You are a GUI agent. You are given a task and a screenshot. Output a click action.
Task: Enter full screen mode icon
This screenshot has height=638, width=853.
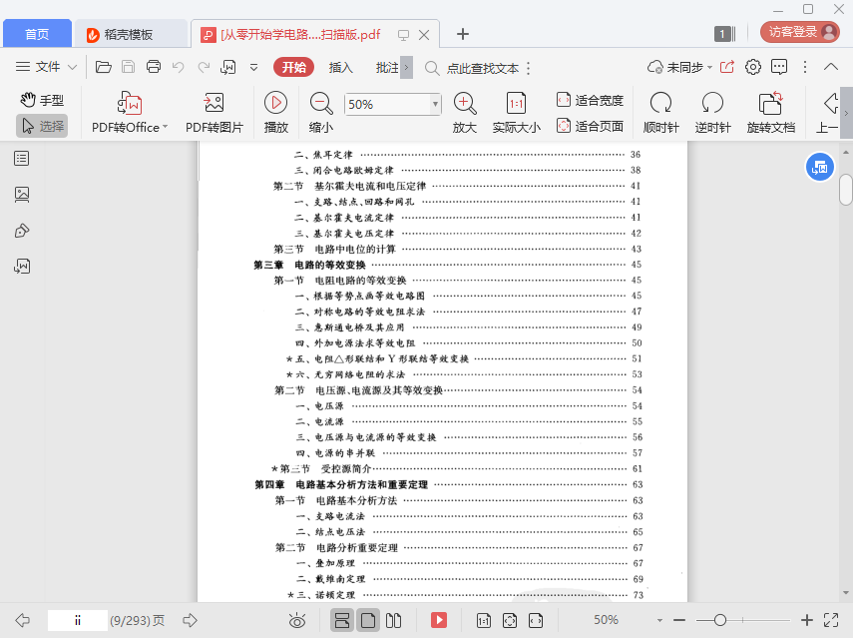[831, 620]
